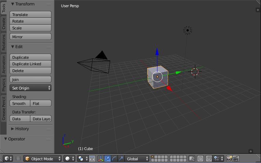Toggle the 3D manipulator widget icon
Screen dimensions: 261x163
click(101, 159)
